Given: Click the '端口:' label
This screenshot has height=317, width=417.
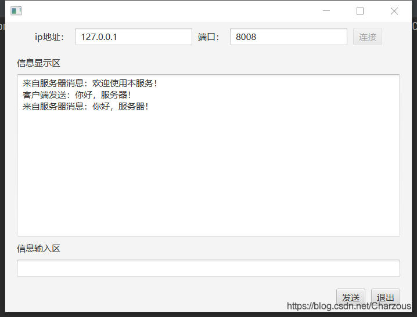Looking at the screenshot, I should click(208, 37).
